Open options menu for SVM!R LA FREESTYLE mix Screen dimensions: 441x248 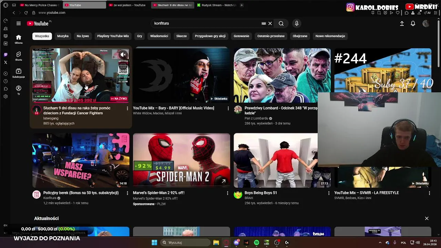(429, 193)
